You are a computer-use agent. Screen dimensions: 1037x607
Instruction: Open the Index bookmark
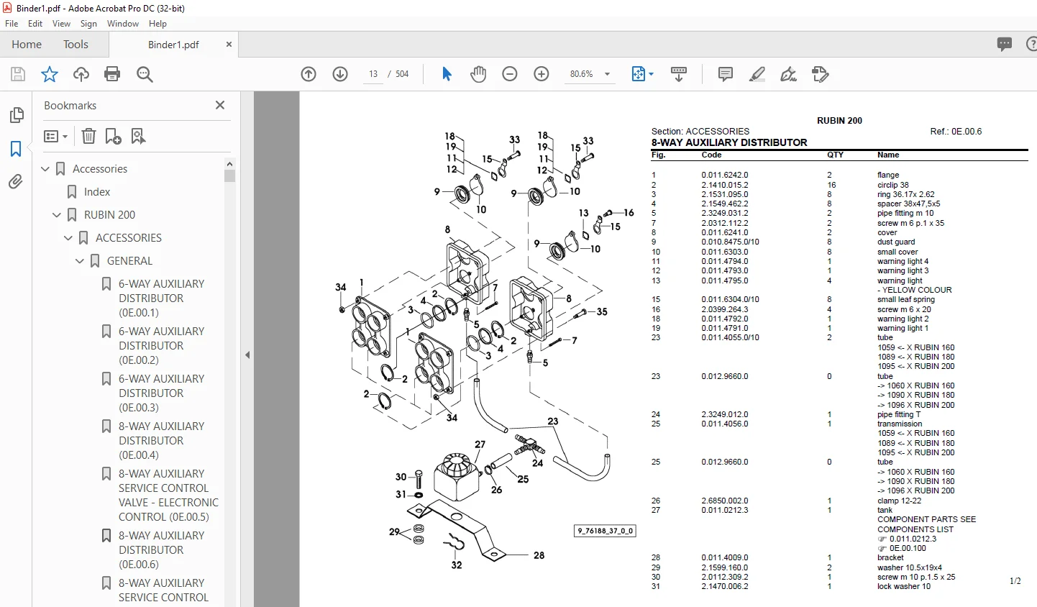click(x=97, y=192)
